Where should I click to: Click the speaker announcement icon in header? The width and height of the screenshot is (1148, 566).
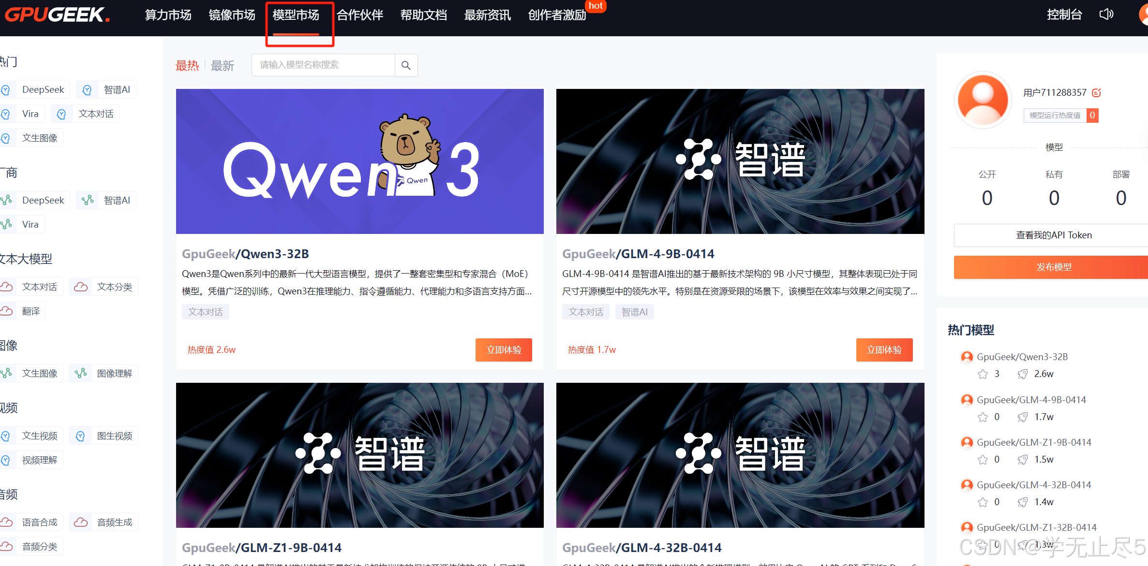point(1106,15)
